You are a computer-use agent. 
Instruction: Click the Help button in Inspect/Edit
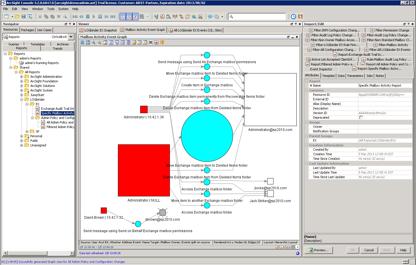tap(403, 250)
